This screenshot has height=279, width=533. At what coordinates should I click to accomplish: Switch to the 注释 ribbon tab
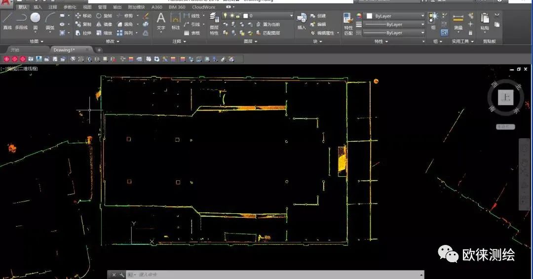click(53, 7)
